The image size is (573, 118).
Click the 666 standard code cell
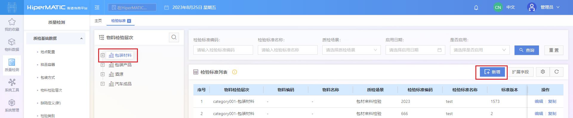point(404,114)
